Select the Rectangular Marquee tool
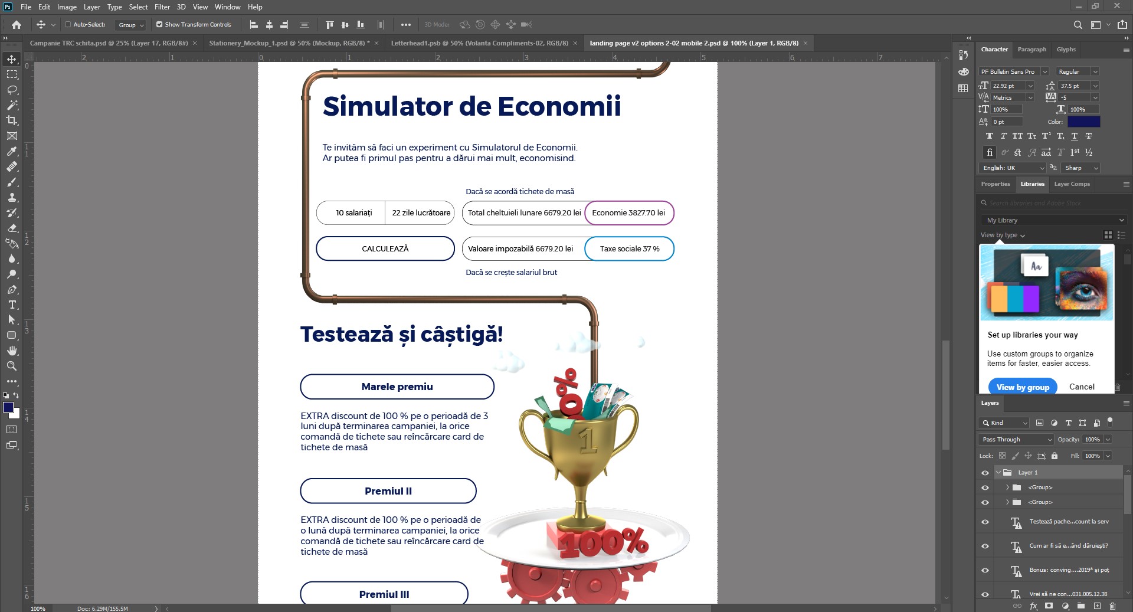Viewport: 1133px width, 612px height. pyautogui.click(x=12, y=74)
